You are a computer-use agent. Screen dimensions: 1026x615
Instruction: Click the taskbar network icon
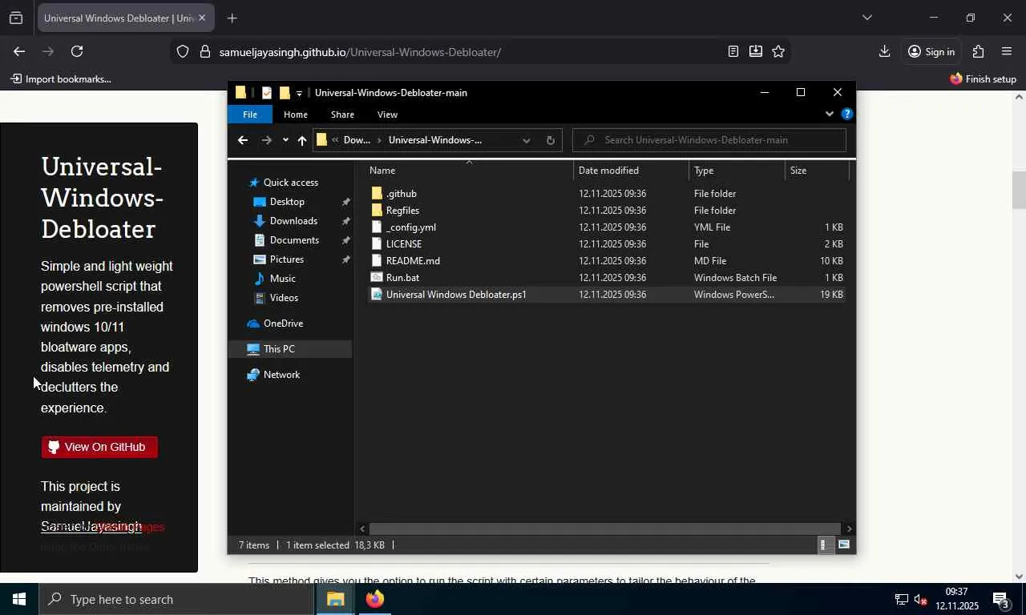(x=901, y=600)
